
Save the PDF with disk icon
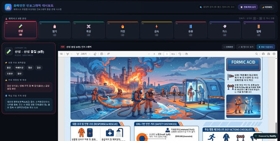(x=268, y=54)
